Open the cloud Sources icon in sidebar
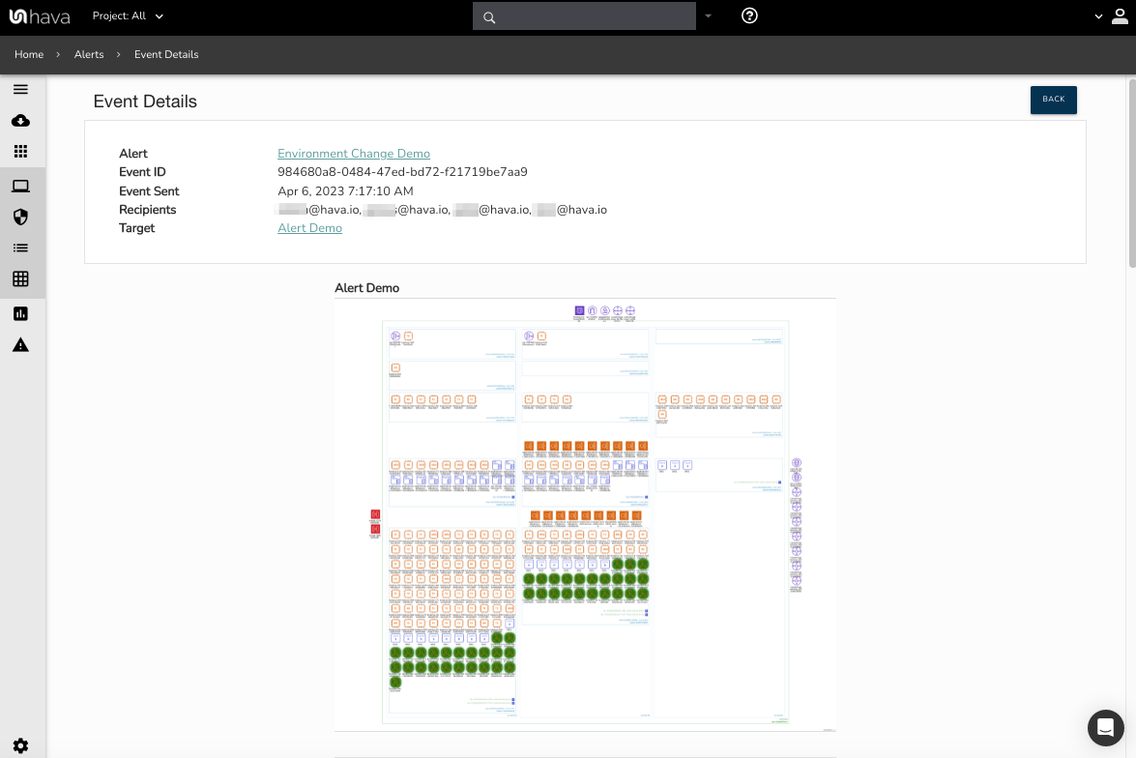 tap(20, 120)
